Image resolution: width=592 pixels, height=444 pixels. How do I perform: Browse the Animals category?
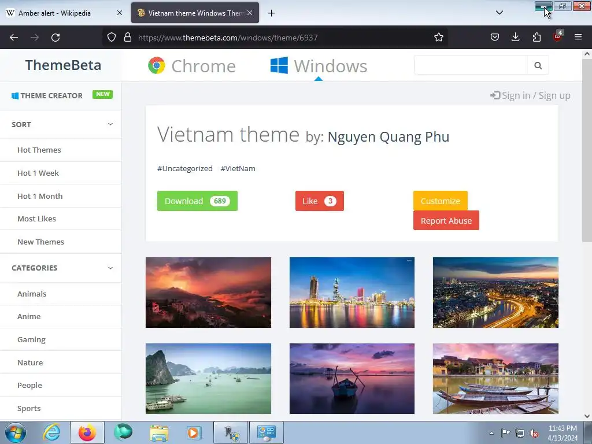(x=32, y=294)
